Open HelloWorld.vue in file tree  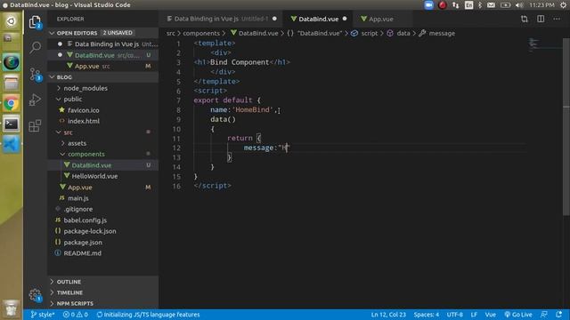94,176
